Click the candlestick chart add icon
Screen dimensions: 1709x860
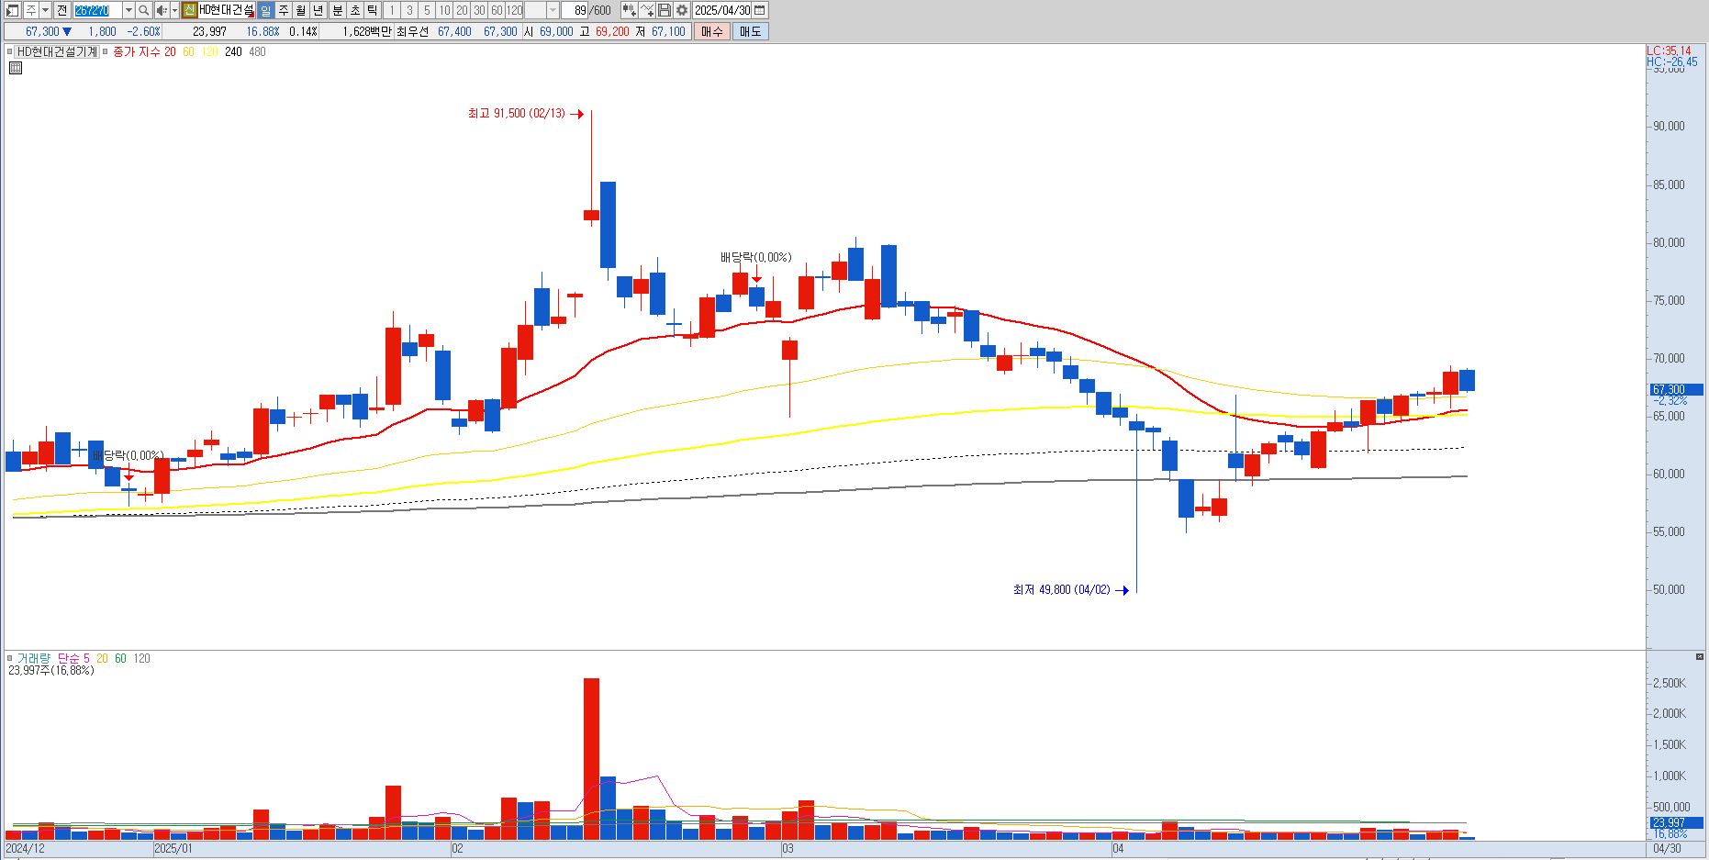click(x=629, y=10)
